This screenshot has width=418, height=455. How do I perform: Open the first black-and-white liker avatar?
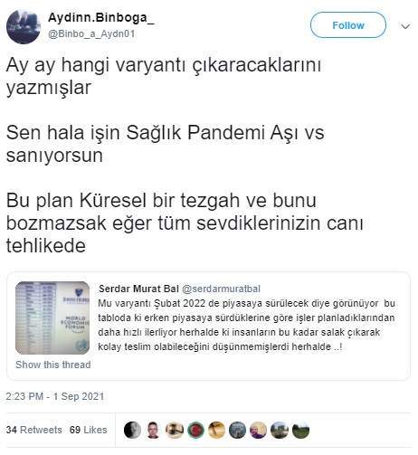[x=132, y=430]
